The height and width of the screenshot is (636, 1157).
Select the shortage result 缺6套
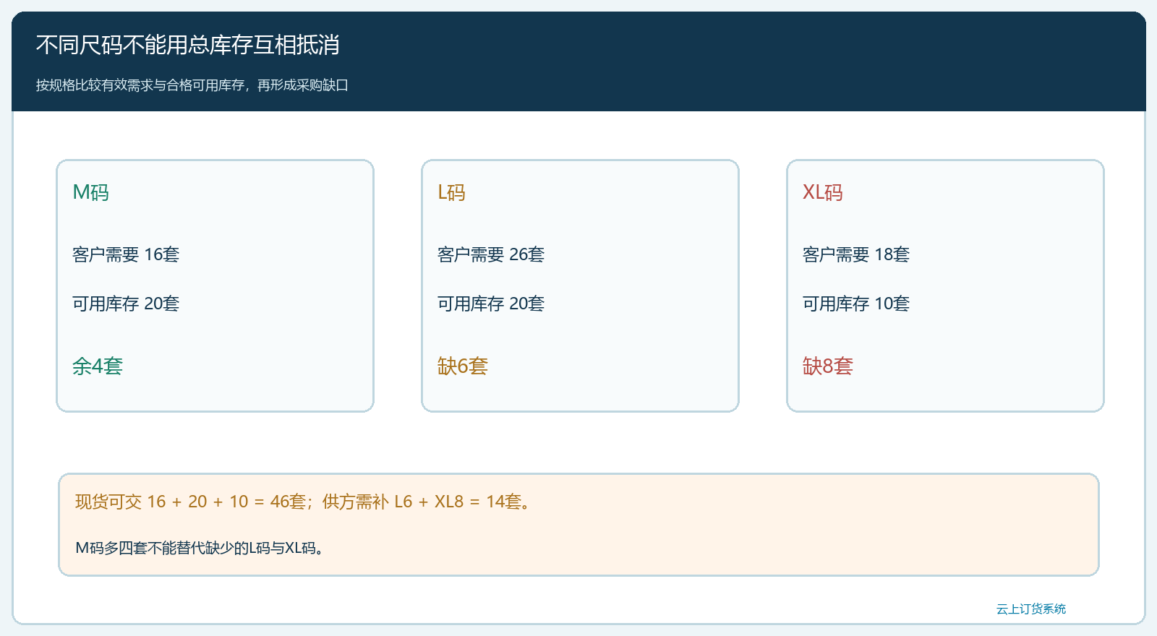click(x=463, y=366)
